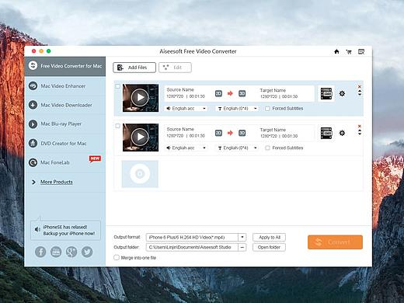Viewport: 404px width, 303px height.
Task: Enable Forced Subtitles for second video
Action: click(x=267, y=148)
